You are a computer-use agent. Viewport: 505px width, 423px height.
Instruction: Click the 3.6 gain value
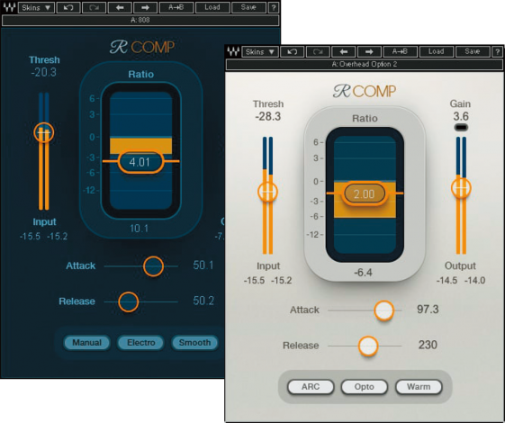(461, 116)
